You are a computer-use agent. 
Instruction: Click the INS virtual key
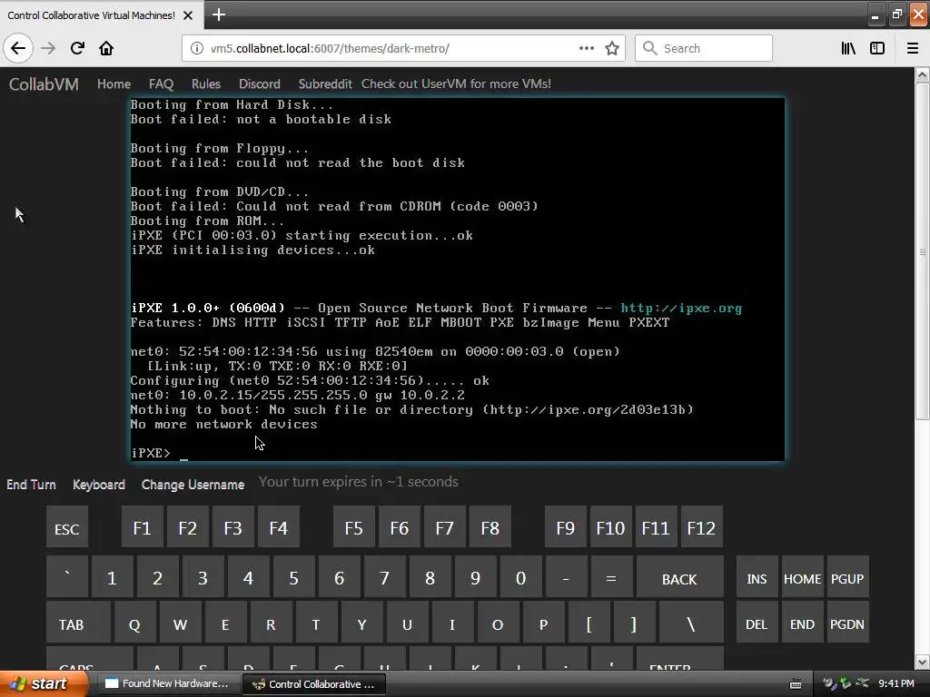click(x=757, y=576)
